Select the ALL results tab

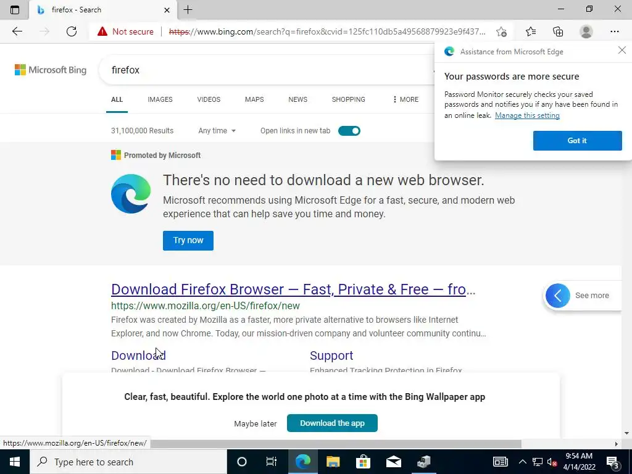(x=117, y=99)
